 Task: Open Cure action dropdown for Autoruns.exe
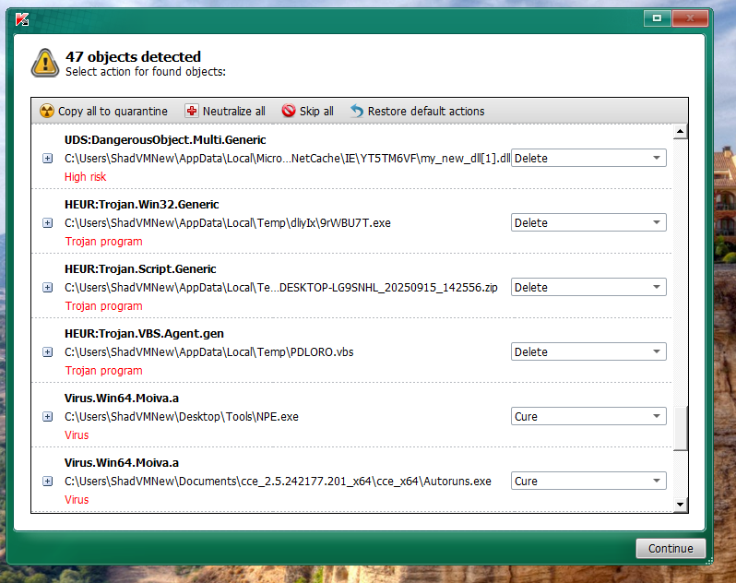coord(588,481)
